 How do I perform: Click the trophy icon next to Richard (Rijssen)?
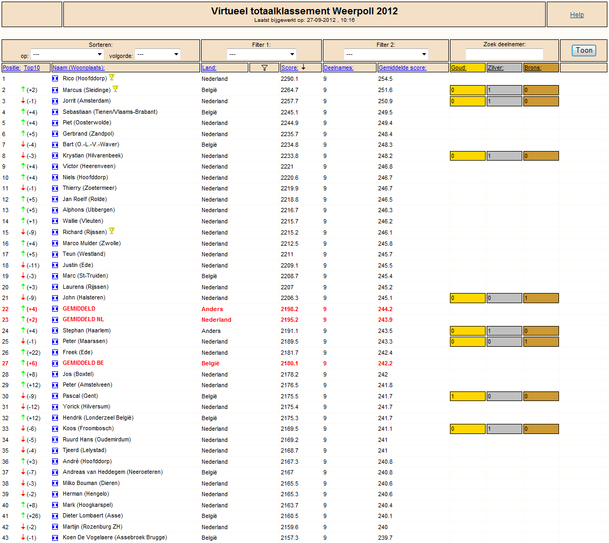(112, 231)
